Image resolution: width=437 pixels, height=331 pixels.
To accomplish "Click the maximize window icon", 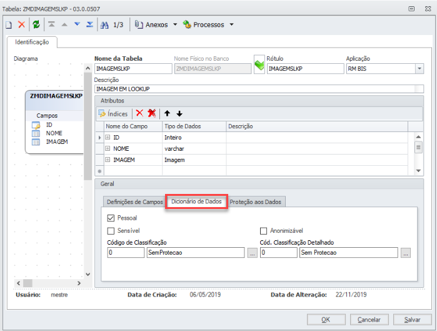I will pos(411,9).
